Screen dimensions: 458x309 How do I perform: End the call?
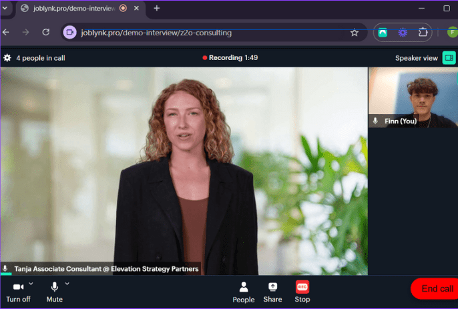point(435,288)
